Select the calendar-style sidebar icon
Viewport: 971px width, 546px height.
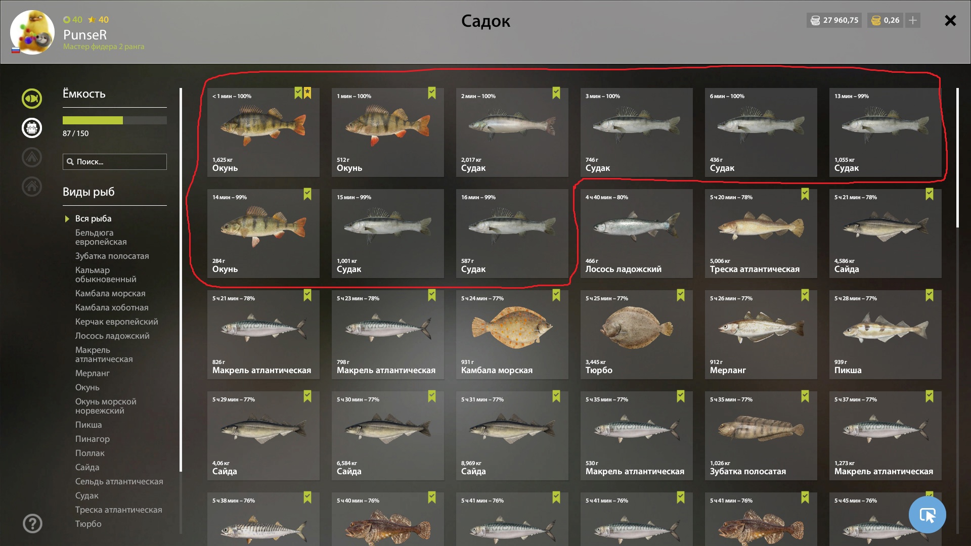[31, 127]
